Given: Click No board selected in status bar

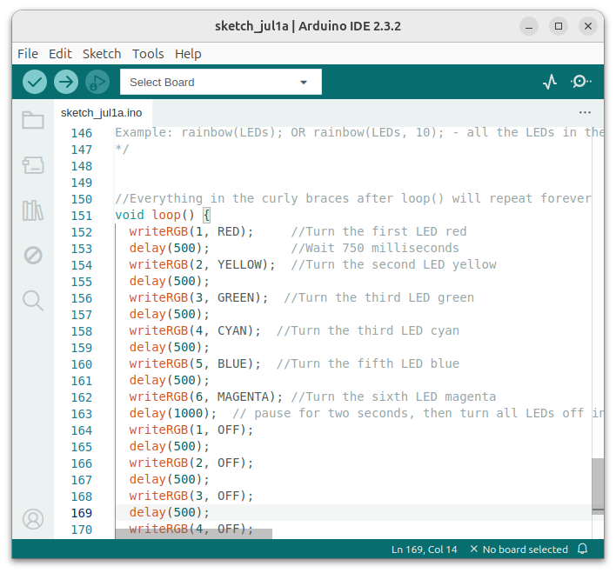Looking at the screenshot, I should tap(526, 549).
